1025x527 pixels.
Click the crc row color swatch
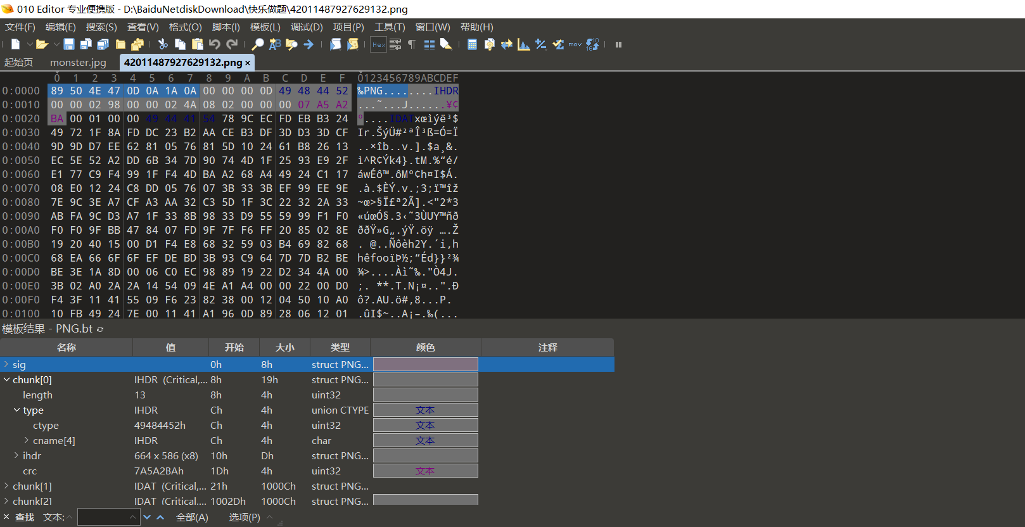pyautogui.click(x=426, y=471)
